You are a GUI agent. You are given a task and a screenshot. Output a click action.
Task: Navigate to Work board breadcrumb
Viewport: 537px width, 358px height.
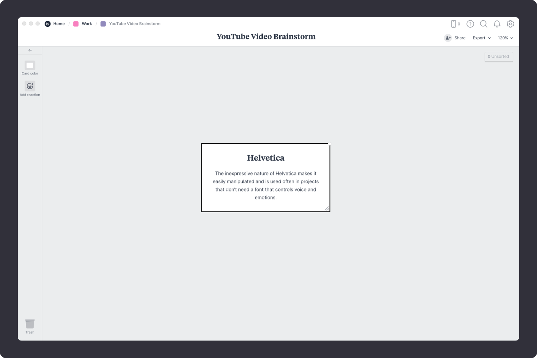[x=87, y=24]
